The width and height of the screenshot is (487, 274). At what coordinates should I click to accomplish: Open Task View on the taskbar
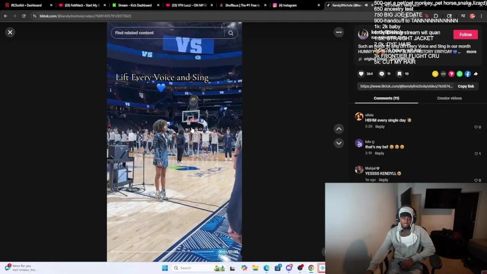point(232,268)
